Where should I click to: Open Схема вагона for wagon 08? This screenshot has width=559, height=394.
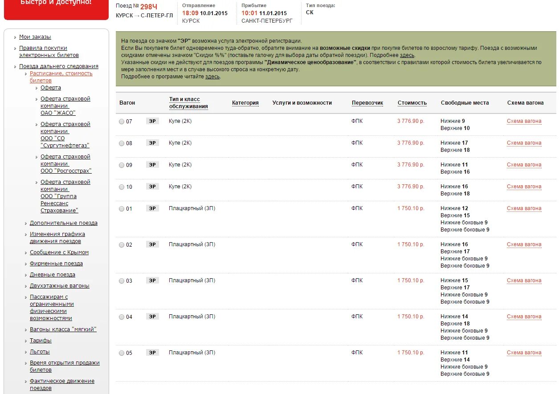click(524, 143)
